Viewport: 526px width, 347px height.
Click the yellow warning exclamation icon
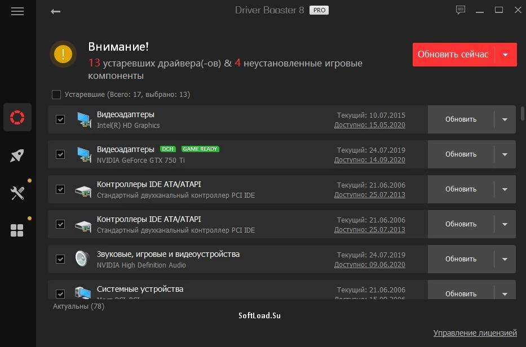(x=63, y=54)
